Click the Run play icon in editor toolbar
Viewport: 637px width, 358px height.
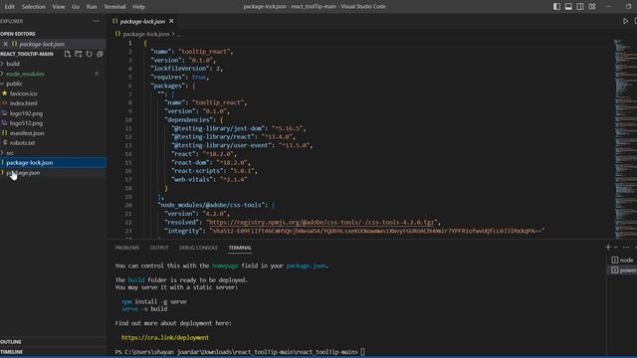tap(626, 21)
